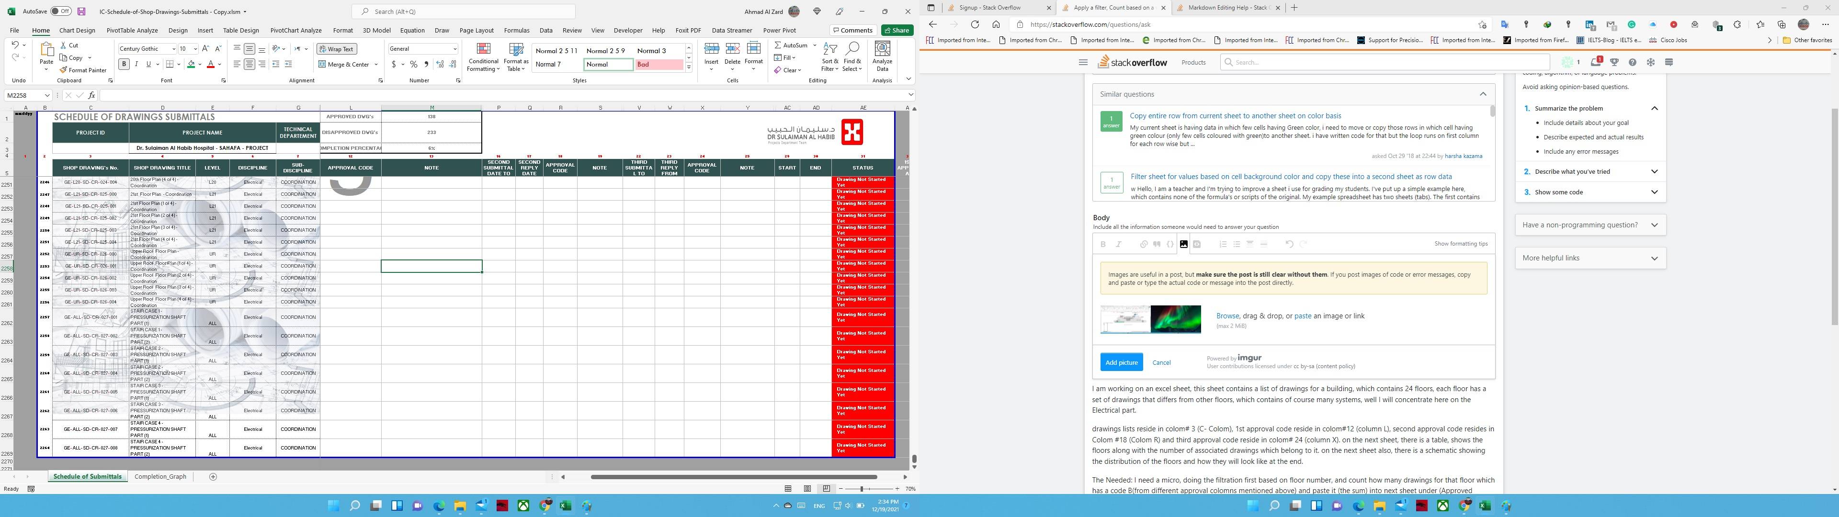The width and height of the screenshot is (1839, 517).
Task: Click the Excel Search box
Action: coord(463,11)
